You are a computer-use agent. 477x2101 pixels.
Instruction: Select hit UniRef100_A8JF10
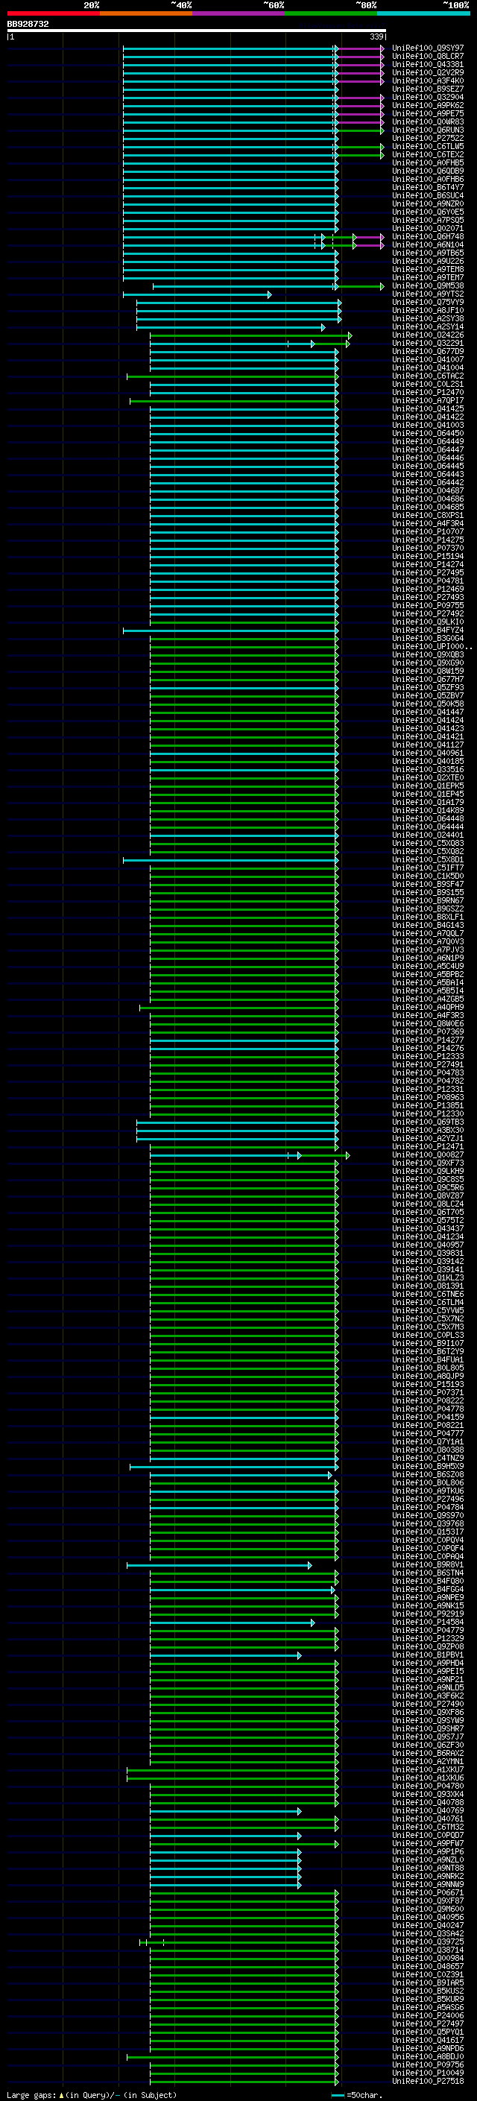point(428,311)
